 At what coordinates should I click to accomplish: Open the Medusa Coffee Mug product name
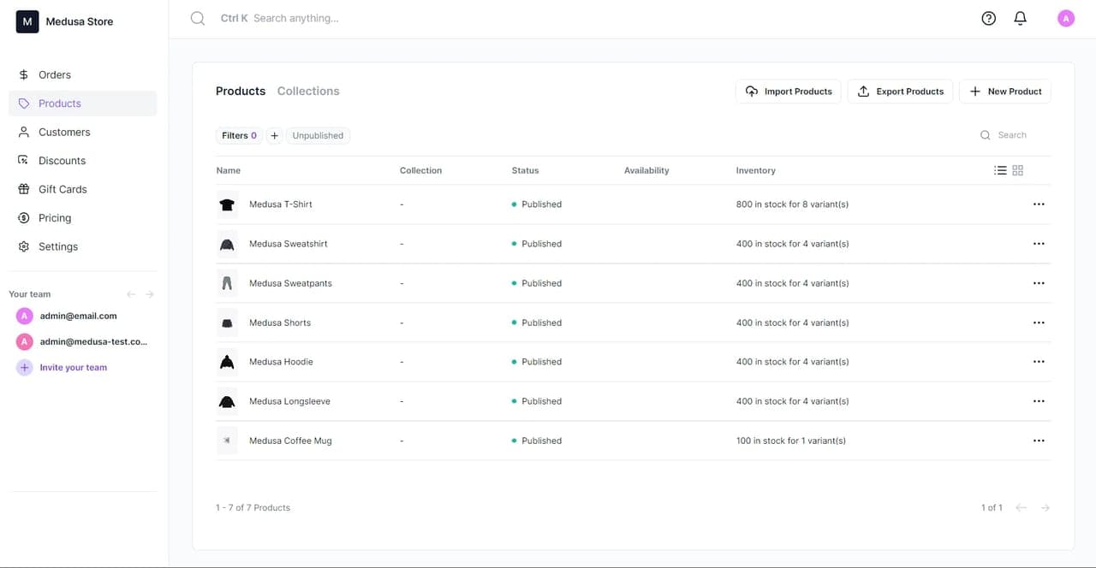290,441
